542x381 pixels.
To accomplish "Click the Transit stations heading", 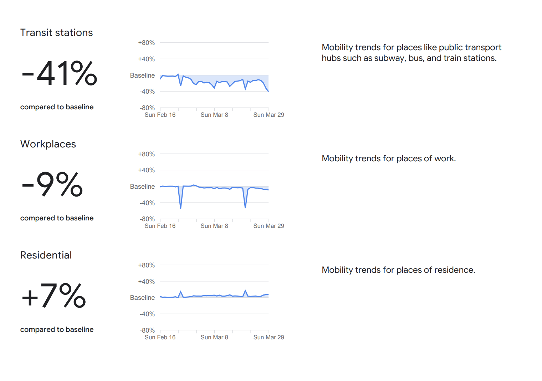I will pyautogui.click(x=56, y=33).
